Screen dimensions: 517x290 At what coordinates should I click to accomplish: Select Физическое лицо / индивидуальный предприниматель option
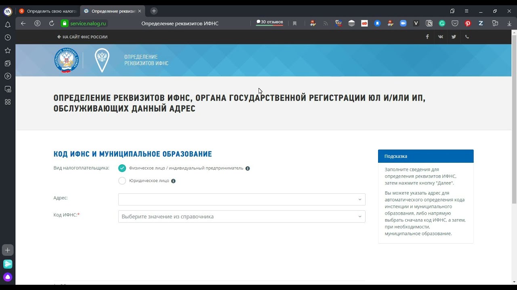pyautogui.click(x=122, y=168)
